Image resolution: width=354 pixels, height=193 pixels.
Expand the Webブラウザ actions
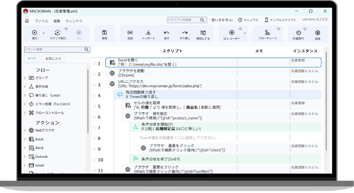(x=25, y=130)
